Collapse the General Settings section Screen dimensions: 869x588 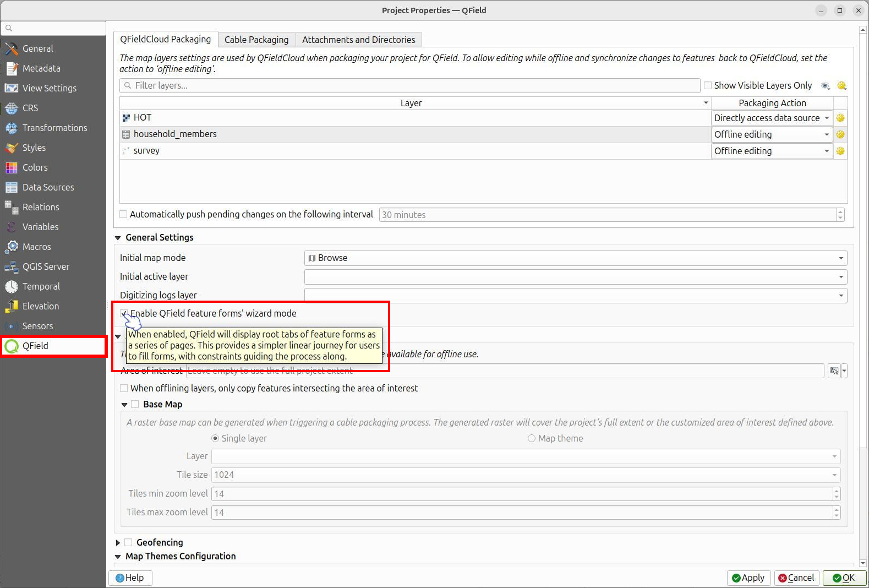(118, 238)
